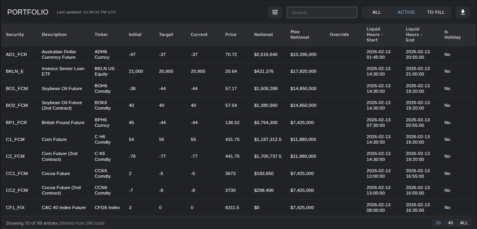477x229 pixels.
Task: Select the ACTIVE filter tab
Action: click(406, 12)
